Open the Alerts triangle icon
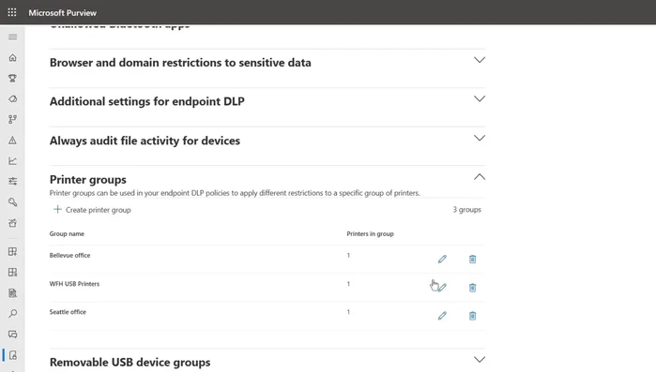This screenshot has height=372, width=656. (x=12, y=141)
